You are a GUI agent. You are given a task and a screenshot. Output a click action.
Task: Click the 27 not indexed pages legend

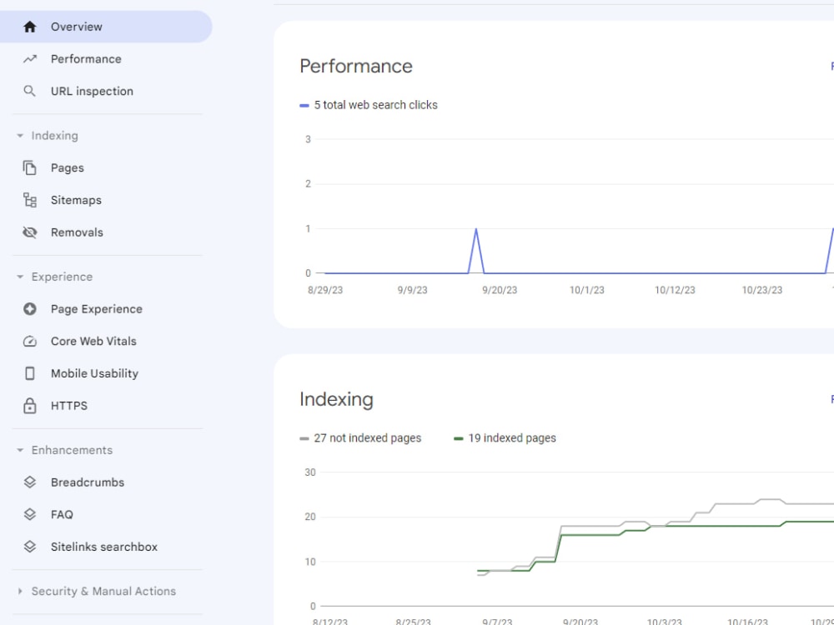pyautogui.click(x=360, y=438)
